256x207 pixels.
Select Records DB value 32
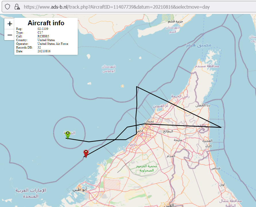pos(39,48)
